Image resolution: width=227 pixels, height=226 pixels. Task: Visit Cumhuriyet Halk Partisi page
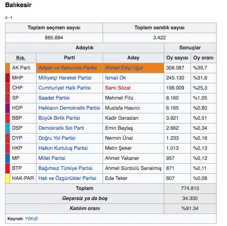pos(64,88)
